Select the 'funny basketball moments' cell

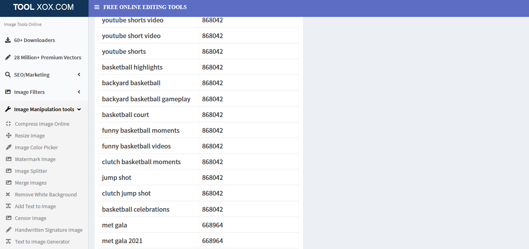[x=149, y=130]
